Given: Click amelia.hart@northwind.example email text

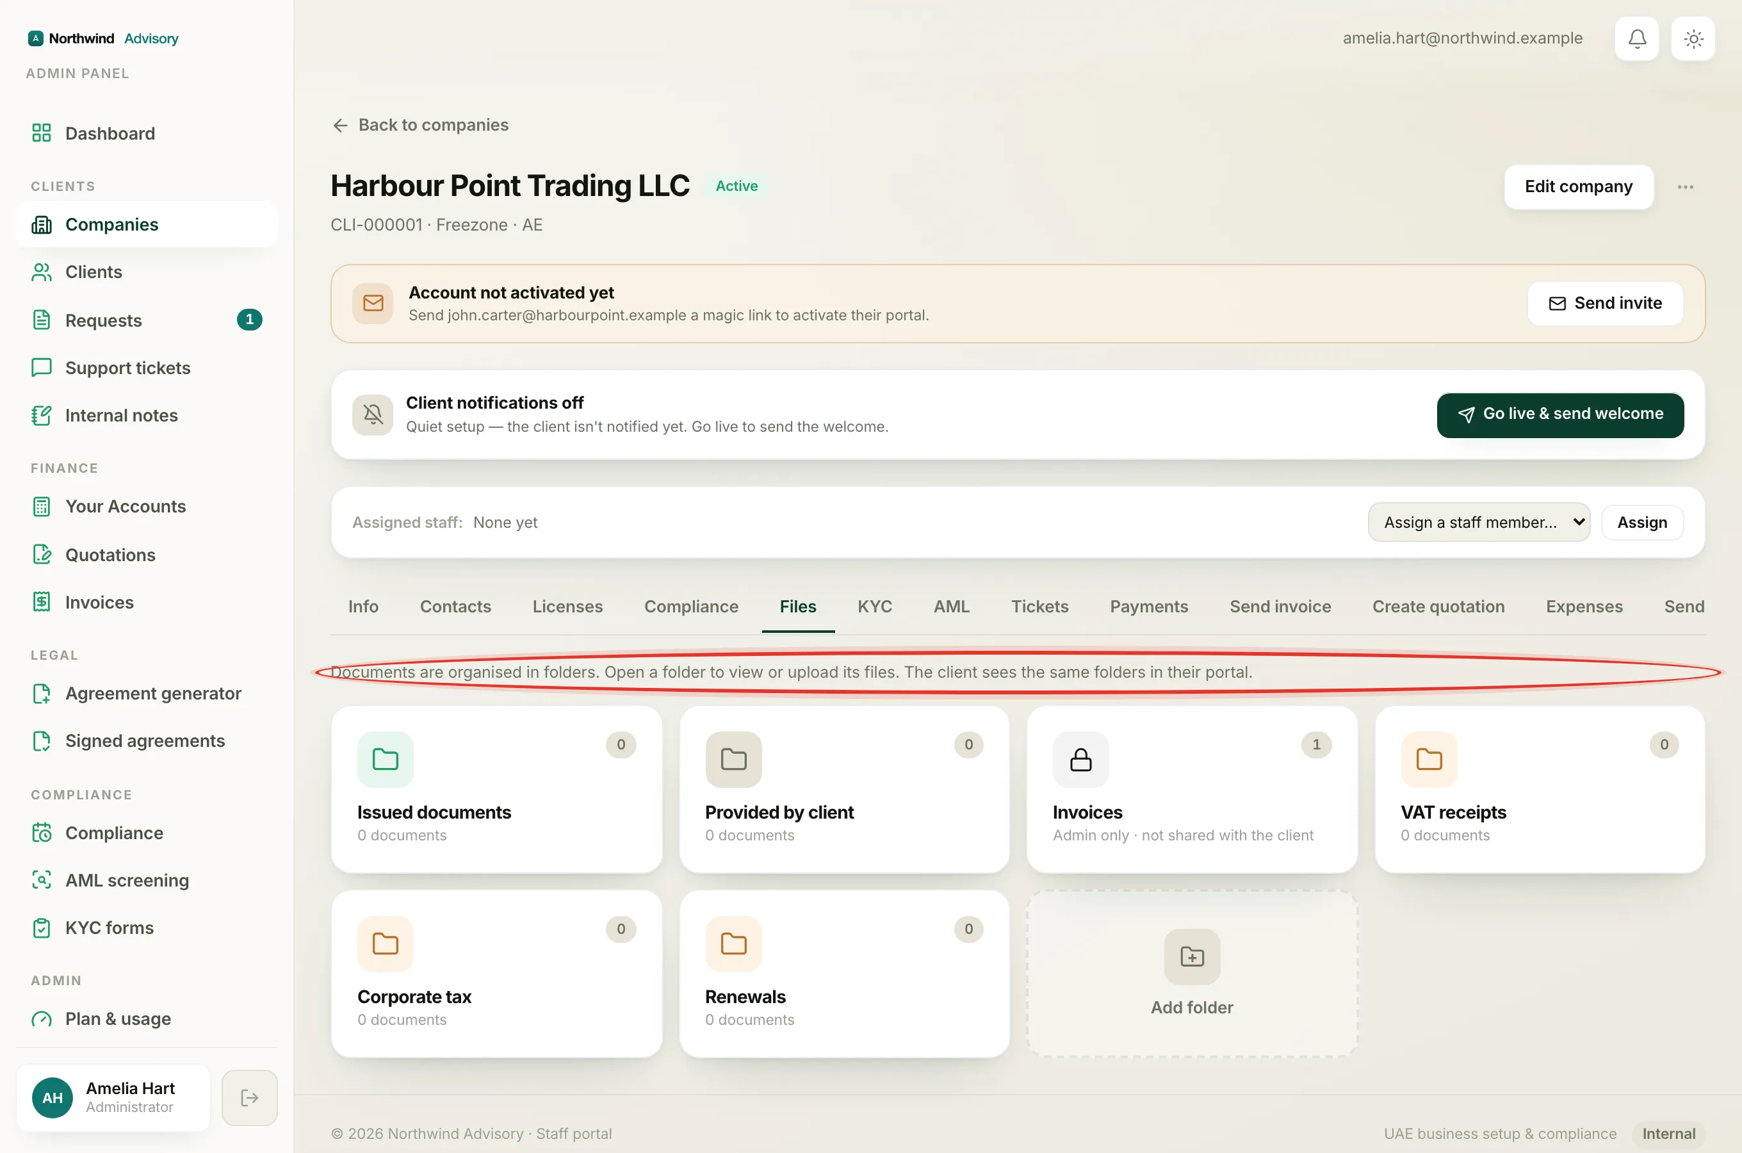Looking at the screenshot, I should pos(1462,38).
